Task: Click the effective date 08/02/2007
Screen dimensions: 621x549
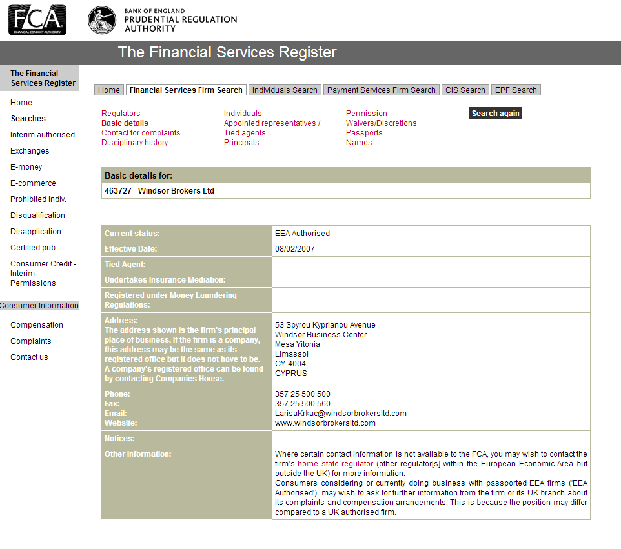Action: coord(294,249)
